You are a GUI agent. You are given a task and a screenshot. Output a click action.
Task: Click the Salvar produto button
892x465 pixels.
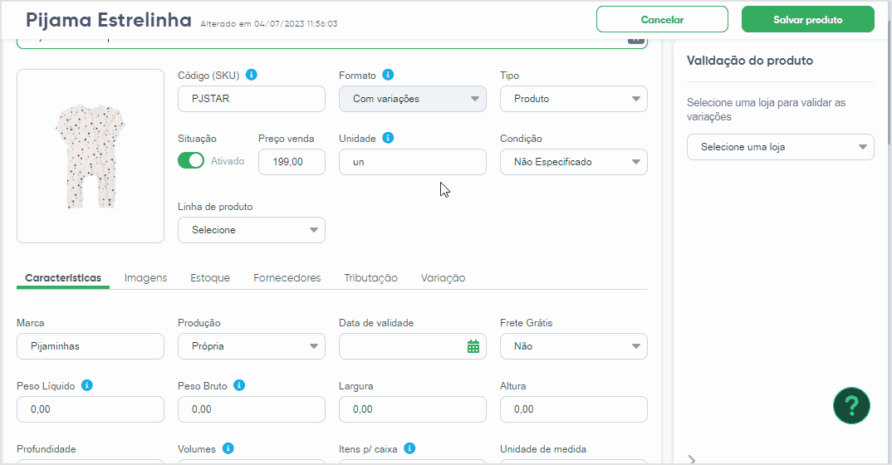808,19
